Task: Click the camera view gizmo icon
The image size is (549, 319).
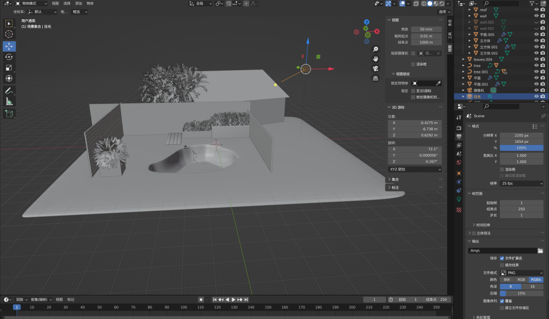Action: 376,68
